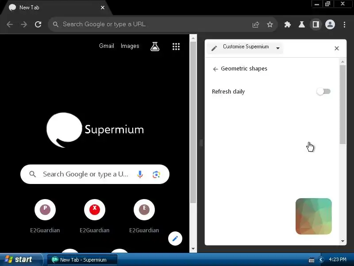This screenshot has height=266, width=354.
Task: Close the New Tab tab
Action: click(103, 8)
